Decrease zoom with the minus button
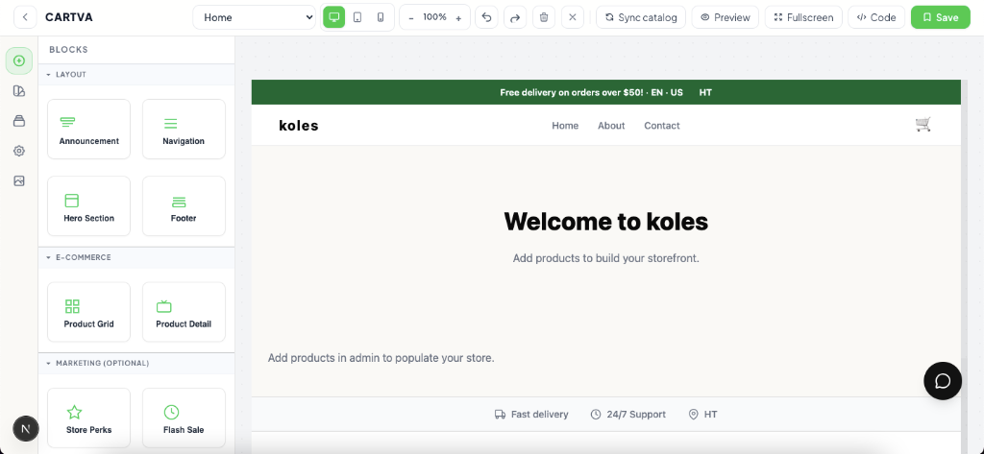Screen dimensions: 984x454 click(x=411, y=17)
